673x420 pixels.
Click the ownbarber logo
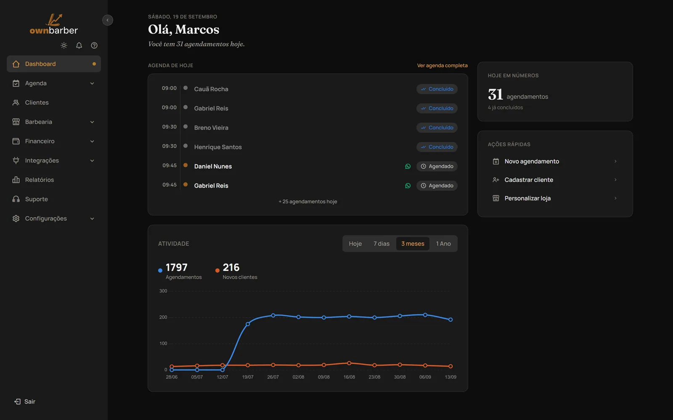point(54,24)
